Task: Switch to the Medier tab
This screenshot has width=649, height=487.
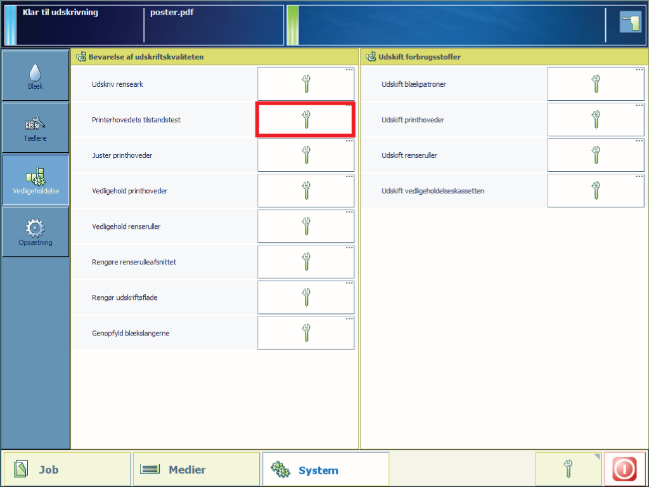Action: (196, 469)
